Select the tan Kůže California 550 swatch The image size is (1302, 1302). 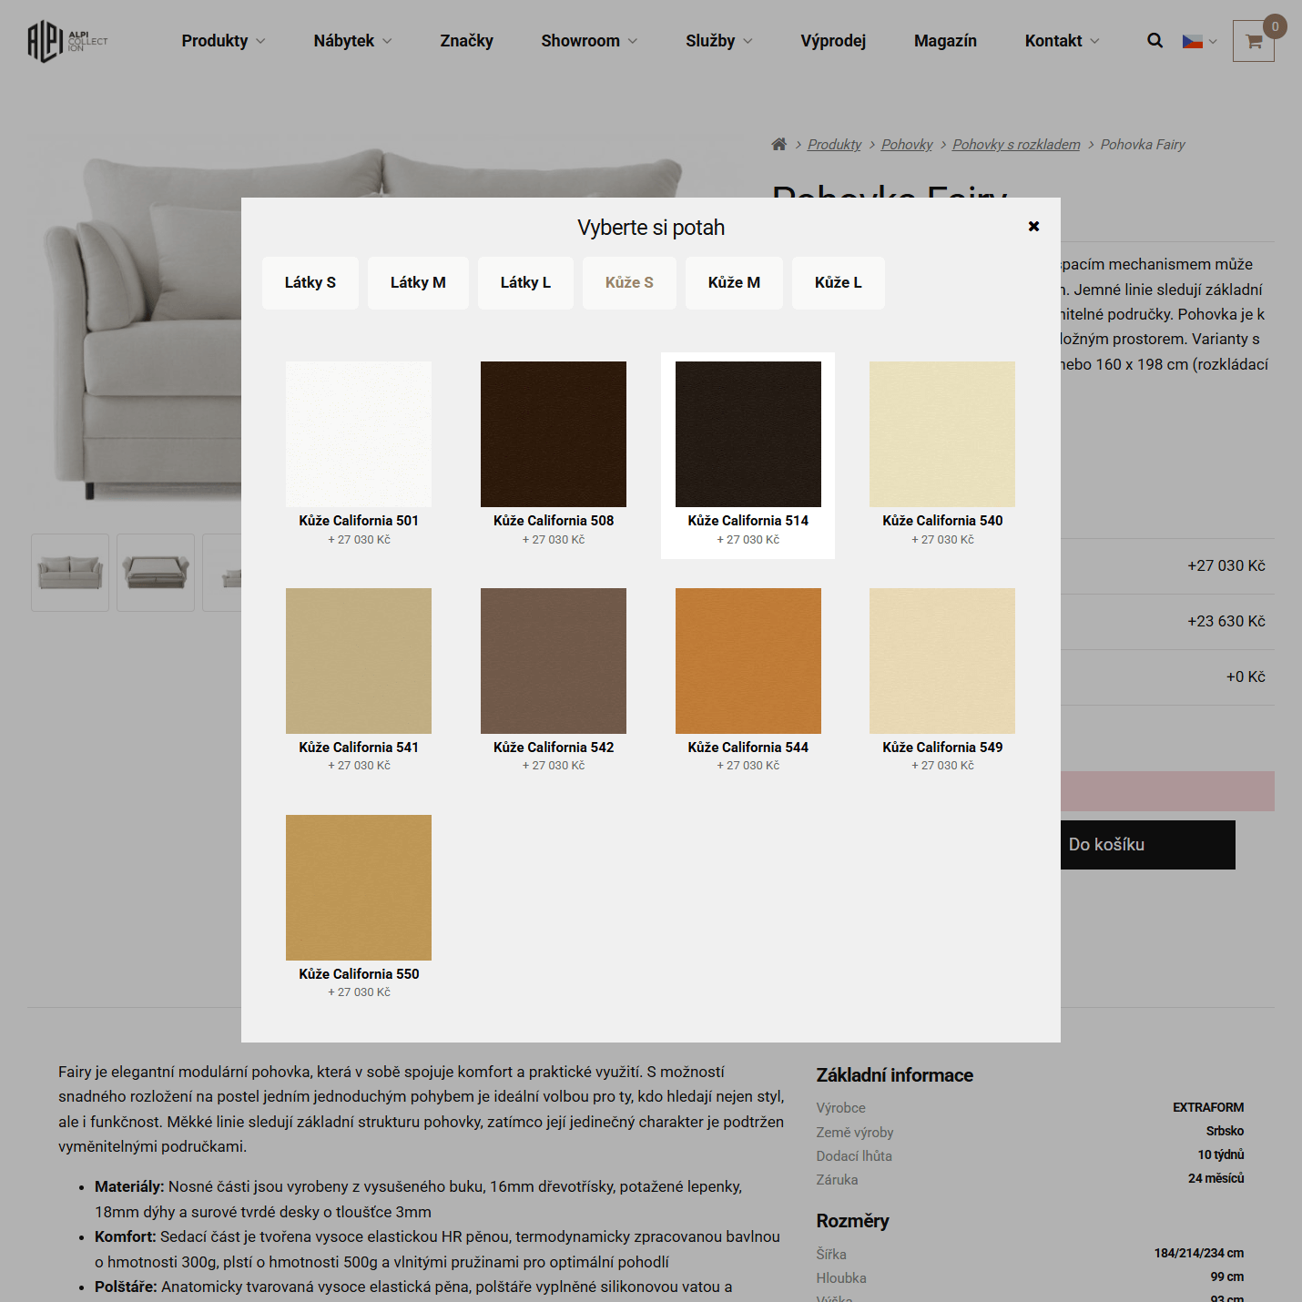359,888
